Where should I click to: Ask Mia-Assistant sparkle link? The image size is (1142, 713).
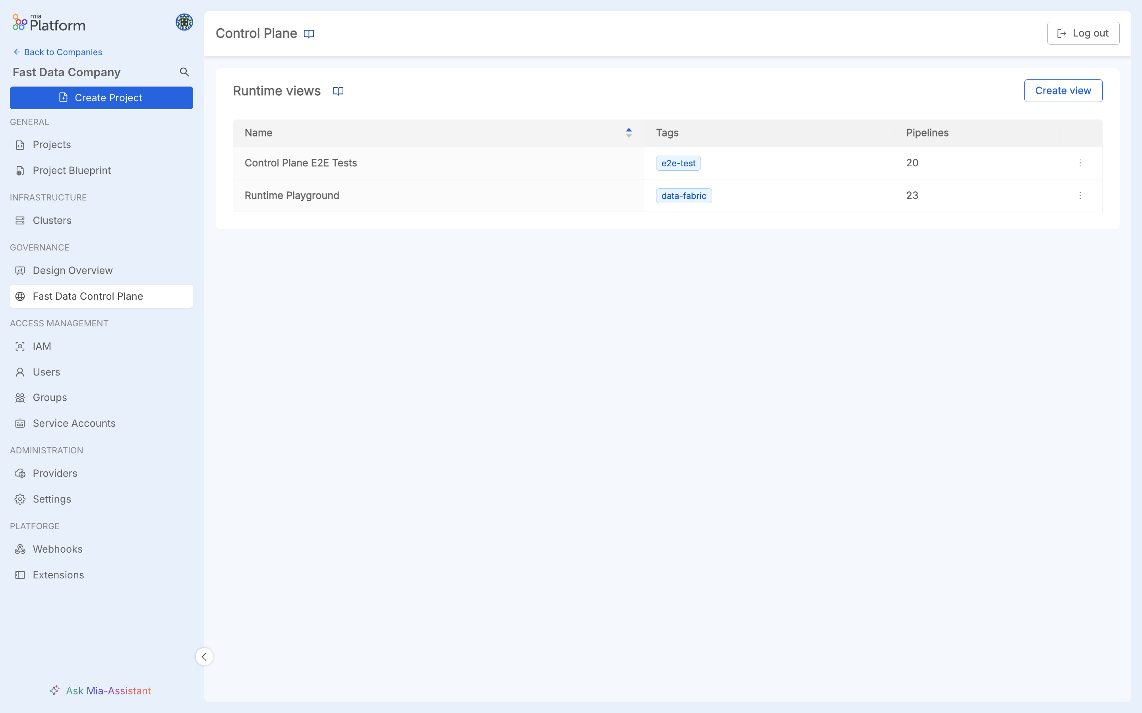click(x=101, y=691)
